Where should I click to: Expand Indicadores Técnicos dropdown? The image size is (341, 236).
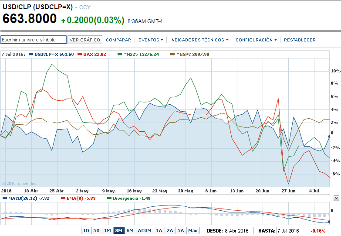coord(199,40)
